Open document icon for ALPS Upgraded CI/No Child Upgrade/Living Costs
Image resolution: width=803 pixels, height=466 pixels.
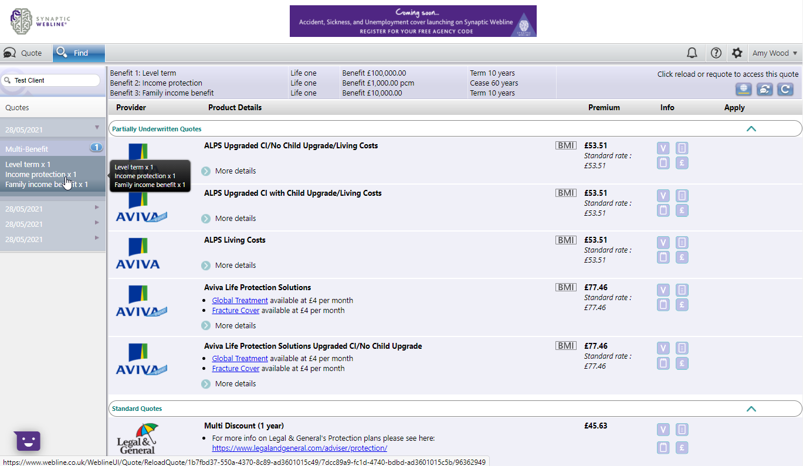click(x=682, y=148)
